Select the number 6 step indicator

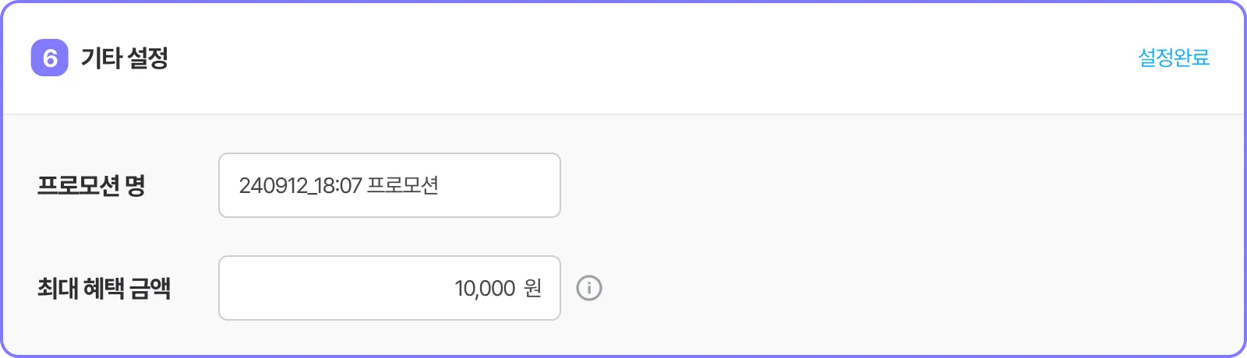coord(50,58)
